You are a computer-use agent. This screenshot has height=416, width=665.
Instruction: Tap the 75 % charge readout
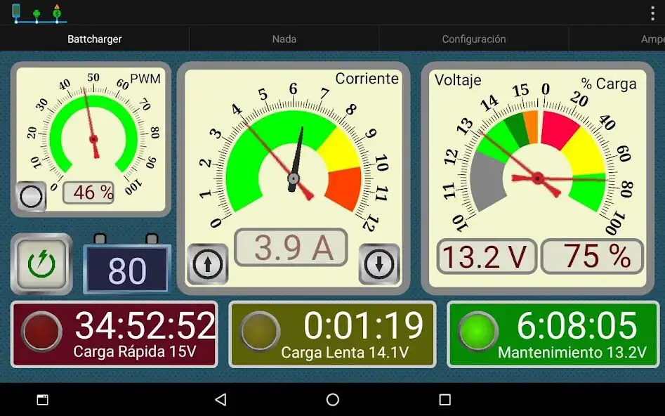593,256
